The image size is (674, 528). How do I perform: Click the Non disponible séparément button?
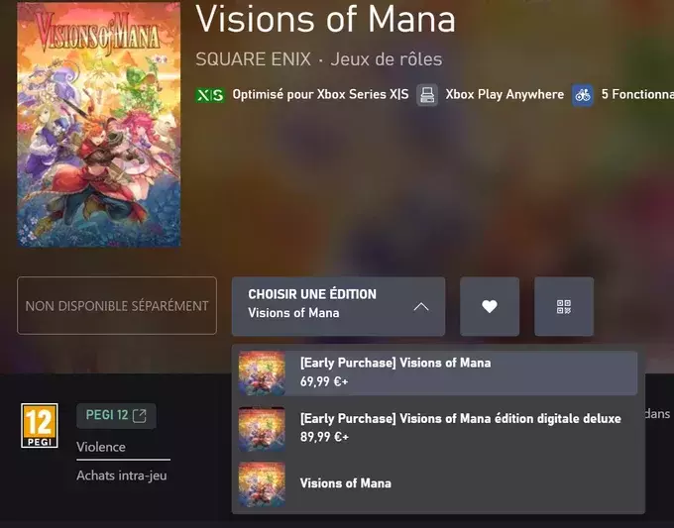(117, 305)
